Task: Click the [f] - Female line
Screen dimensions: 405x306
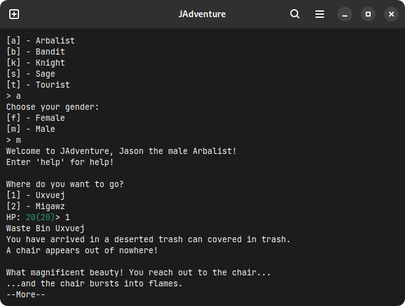Action: [x=36, y=118]
